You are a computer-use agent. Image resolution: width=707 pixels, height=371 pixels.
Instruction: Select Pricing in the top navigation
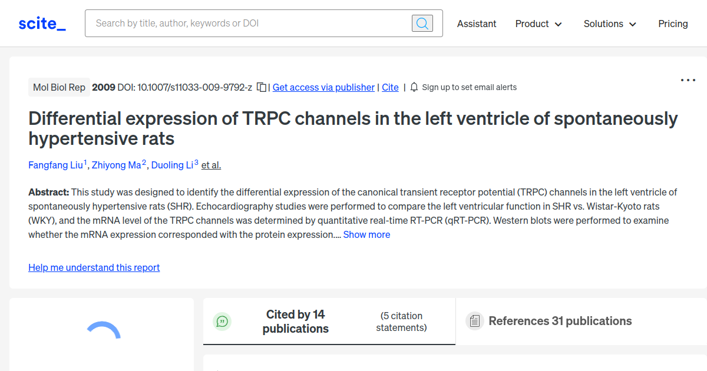673,24
